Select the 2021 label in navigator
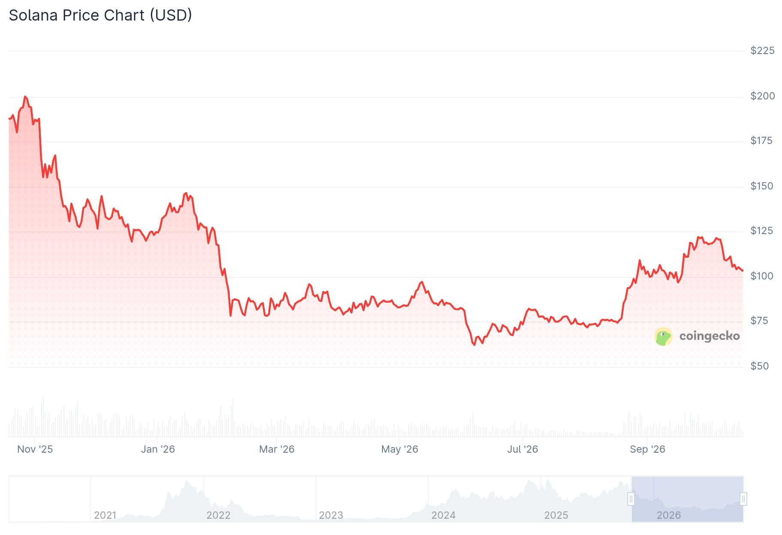The image size is (782, 535). pyautogui.click(x=105, y=515)
